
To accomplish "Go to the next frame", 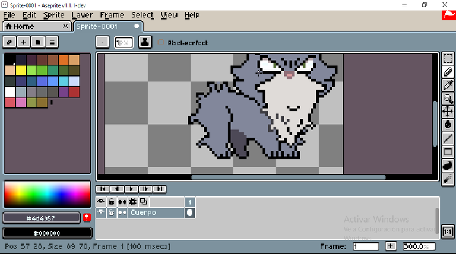I will click(145, 189).
